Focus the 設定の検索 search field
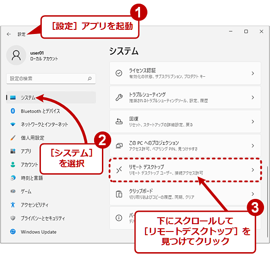This screenshot has height=254, width=270. [51, 79]
